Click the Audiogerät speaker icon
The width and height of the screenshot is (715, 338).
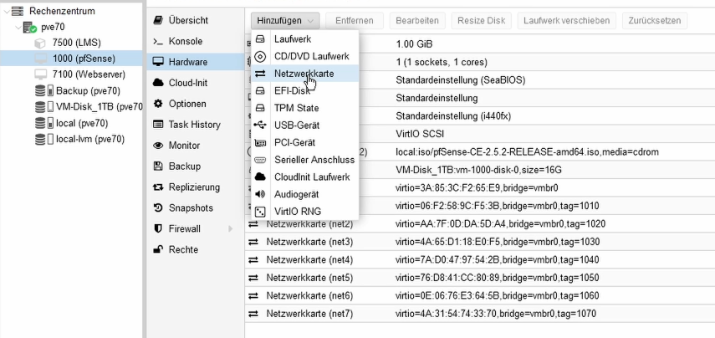click(260, 194)
